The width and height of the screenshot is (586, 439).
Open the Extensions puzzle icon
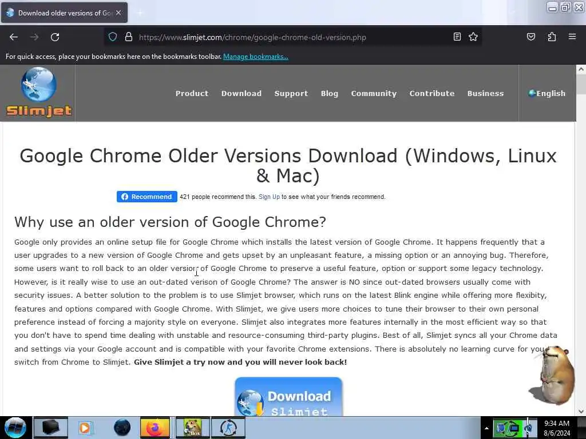click(552, 37)
